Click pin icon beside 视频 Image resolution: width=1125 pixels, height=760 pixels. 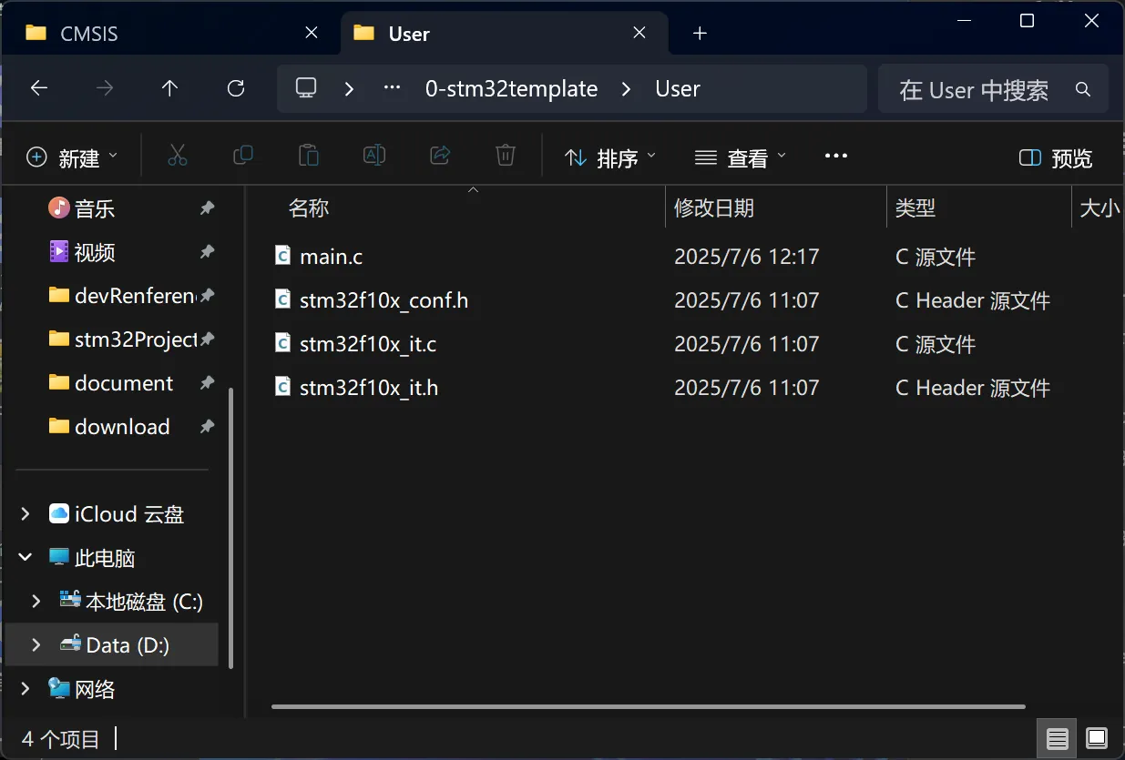pyautogui.click(x=208, y=252)
